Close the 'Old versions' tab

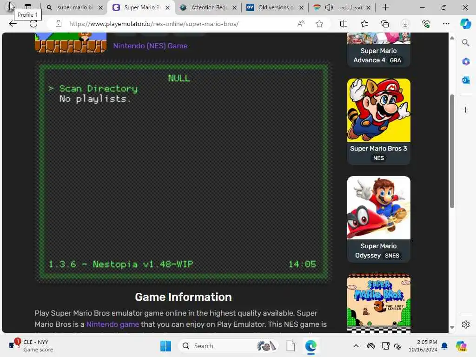[x=301, y=7]
